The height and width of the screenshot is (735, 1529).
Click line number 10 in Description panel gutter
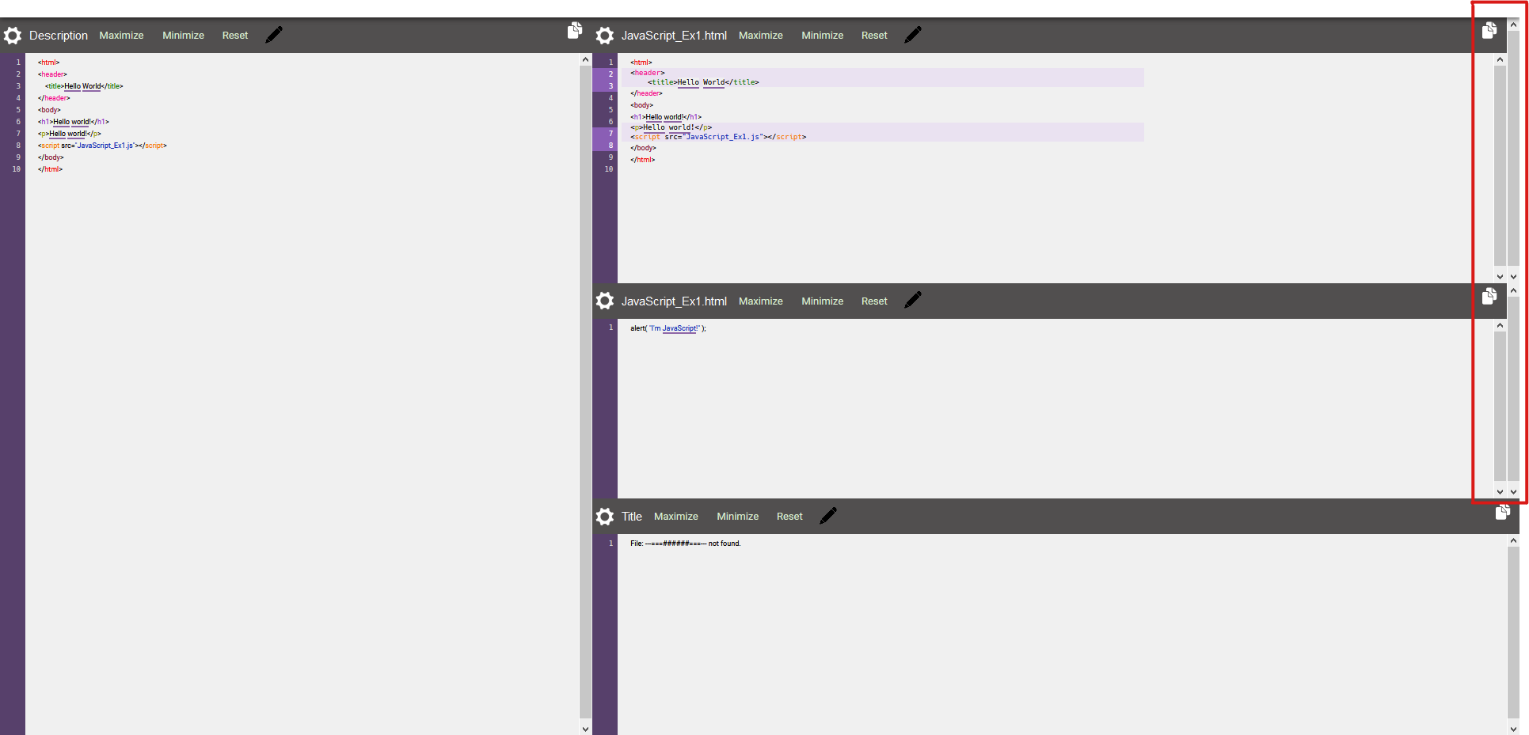(17, 169)
